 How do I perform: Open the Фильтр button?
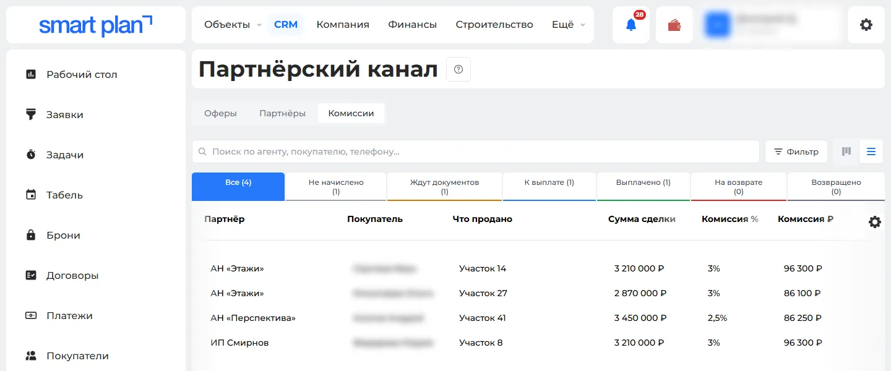coord(796,151)
